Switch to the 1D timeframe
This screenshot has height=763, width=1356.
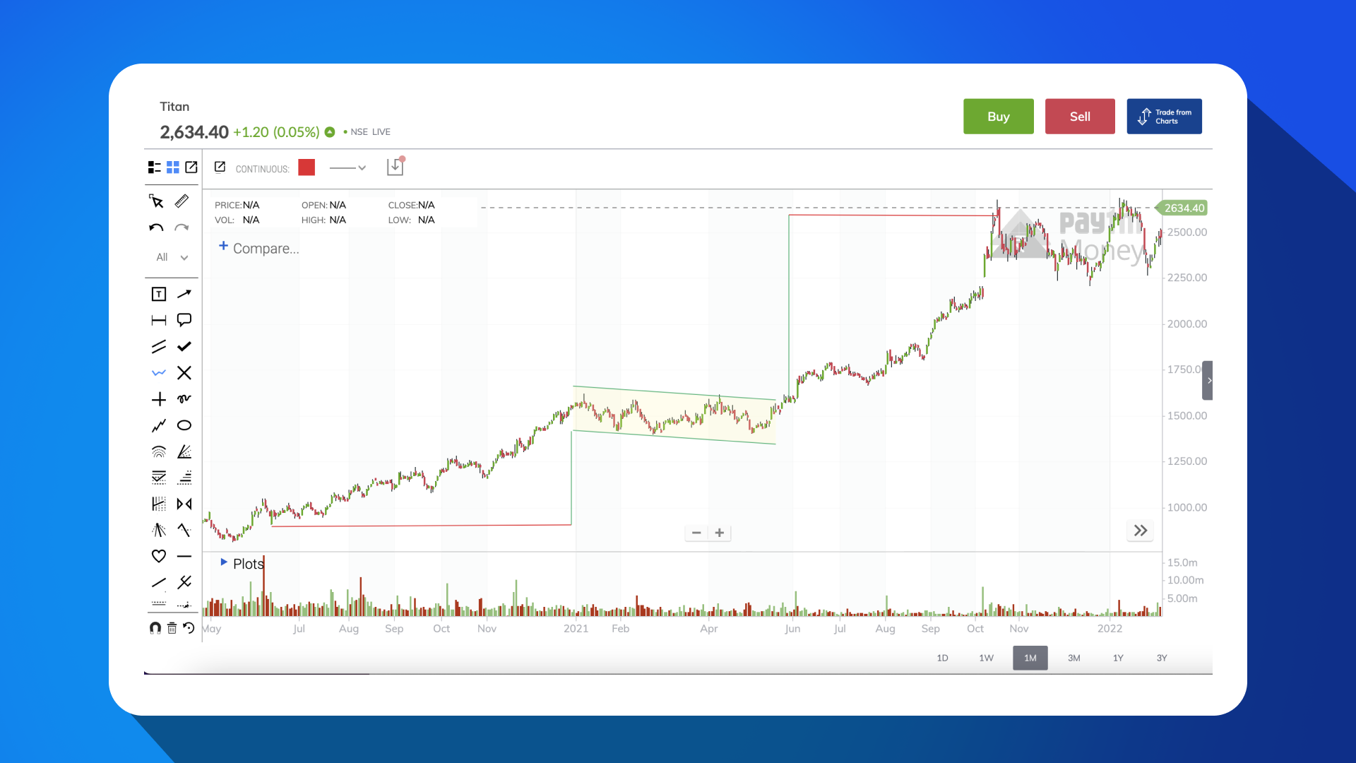click(x=942, y=658)
